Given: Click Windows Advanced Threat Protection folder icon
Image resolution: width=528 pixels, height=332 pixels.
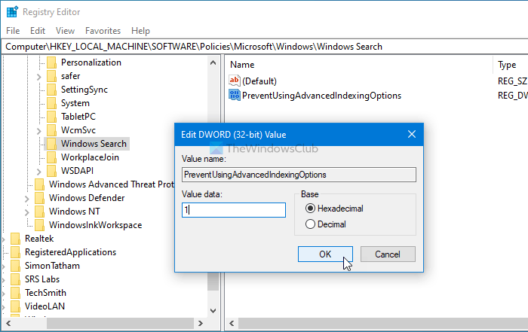Looking at the screenshot, I should coord(39,184).
